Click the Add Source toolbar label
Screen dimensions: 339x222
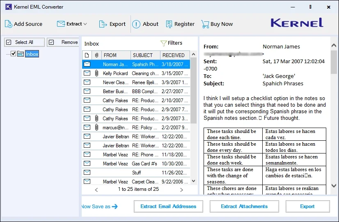pyautogui.click(x=28, y=24)
